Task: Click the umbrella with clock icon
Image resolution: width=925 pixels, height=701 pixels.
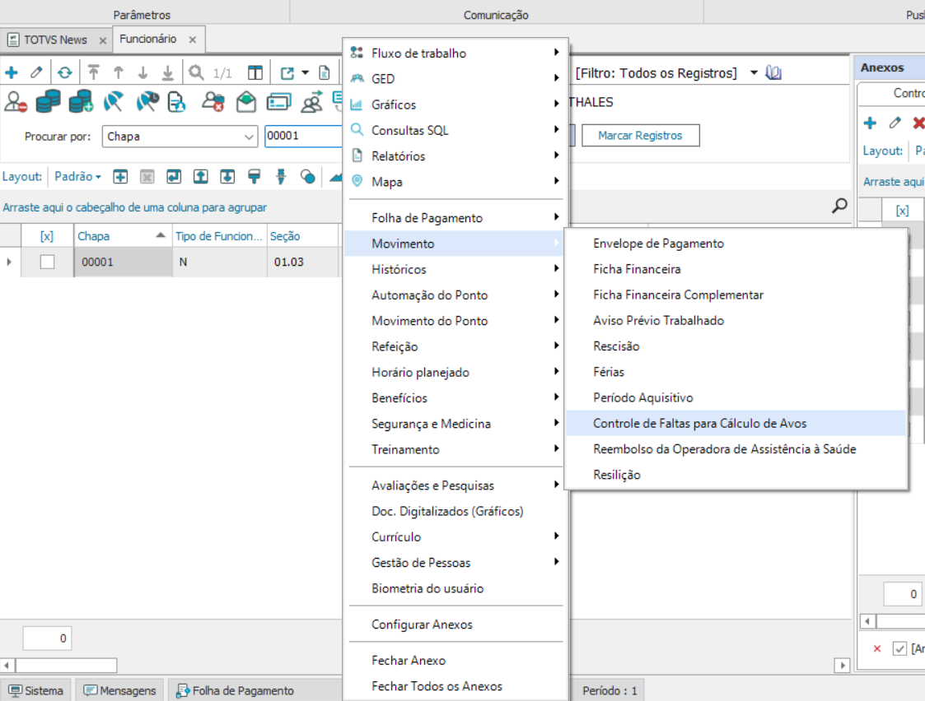Action: (x=147, y=102)
